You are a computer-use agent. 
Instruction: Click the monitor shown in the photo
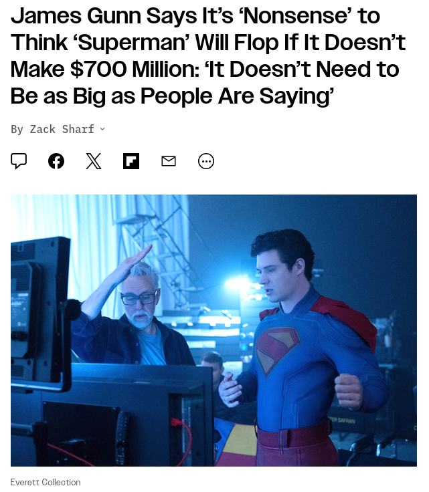coord(40,314)
